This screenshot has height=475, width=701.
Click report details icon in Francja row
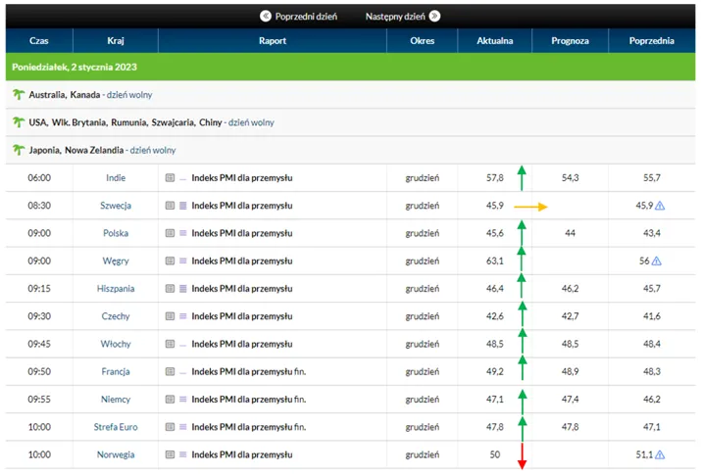[170, 371]
